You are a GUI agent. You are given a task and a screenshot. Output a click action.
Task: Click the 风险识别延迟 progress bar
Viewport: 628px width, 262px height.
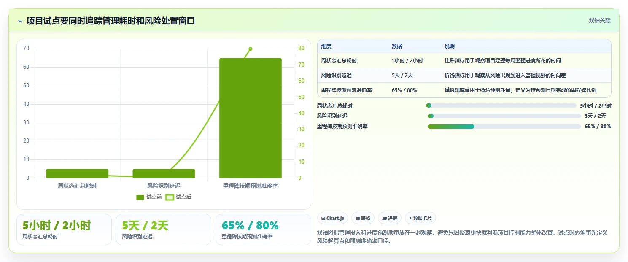click(504, 116)
